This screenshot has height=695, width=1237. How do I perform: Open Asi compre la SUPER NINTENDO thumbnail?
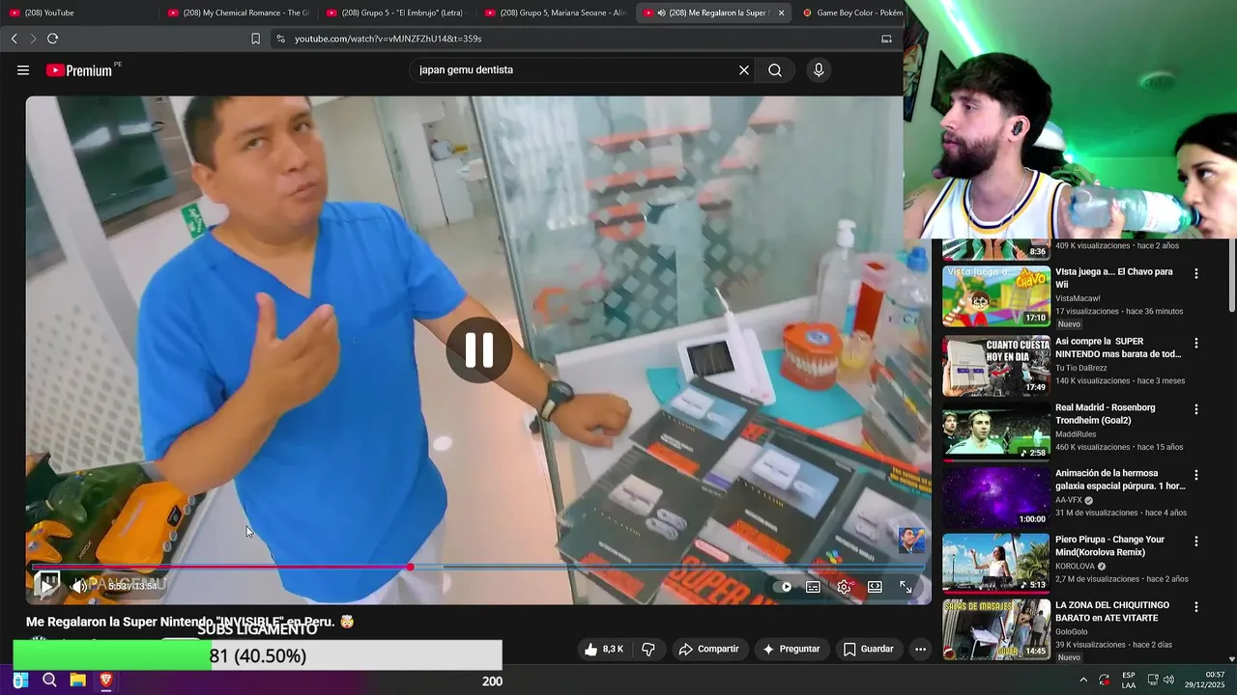point(995,366)
